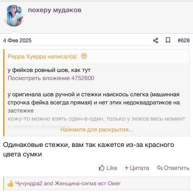Click the quoted text about у фейков ровный шов
Screen dimensions: 193x192
point(49,70)
